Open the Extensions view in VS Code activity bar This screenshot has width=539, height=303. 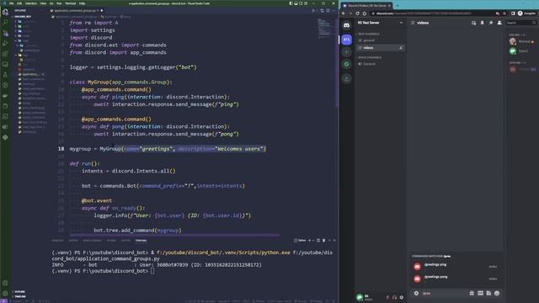(x=5, y=54)
